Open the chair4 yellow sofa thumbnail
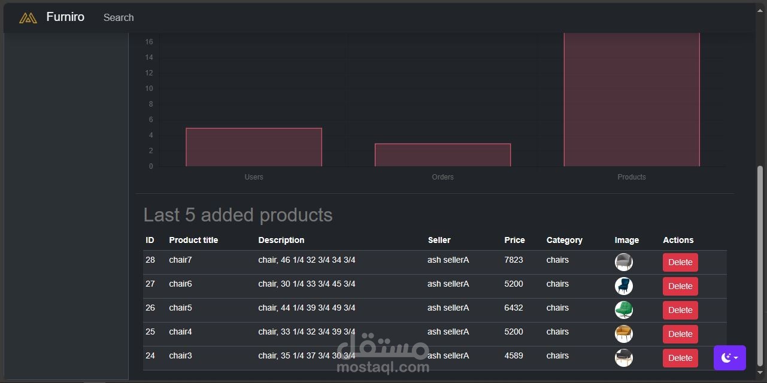 624,334
